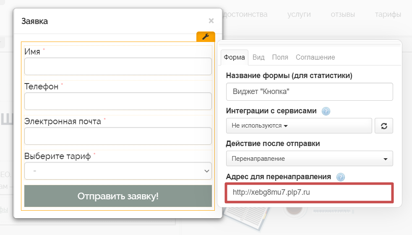Image resolution: width=412 pixels, height=235 pixels.
Task: Click the redirect address URL field
Action: tap(309, 193)
